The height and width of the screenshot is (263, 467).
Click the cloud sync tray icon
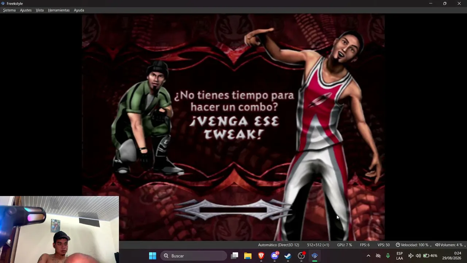[x=378, y=256]
